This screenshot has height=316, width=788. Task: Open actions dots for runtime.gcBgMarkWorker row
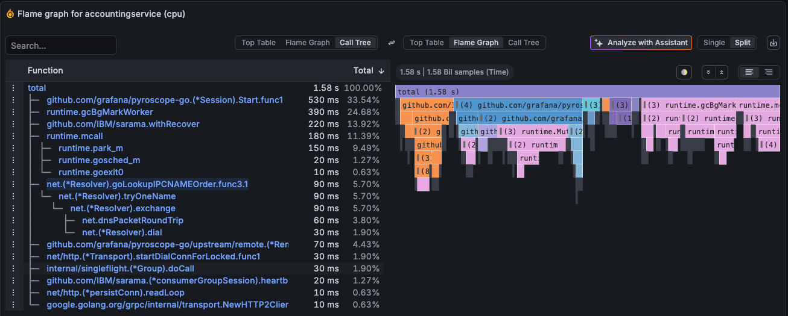click(12, 112)
